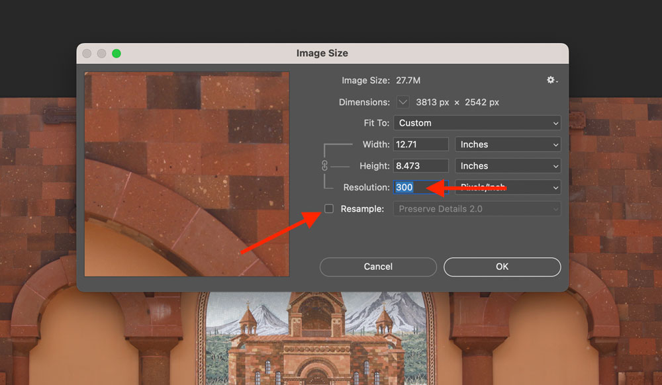662x385 pixels.
Task: Open the Height units Inches dropdown
Action: 508,166
